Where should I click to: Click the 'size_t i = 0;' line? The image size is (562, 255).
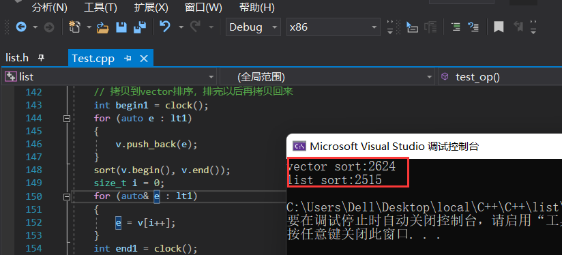(x=129, y=183)
